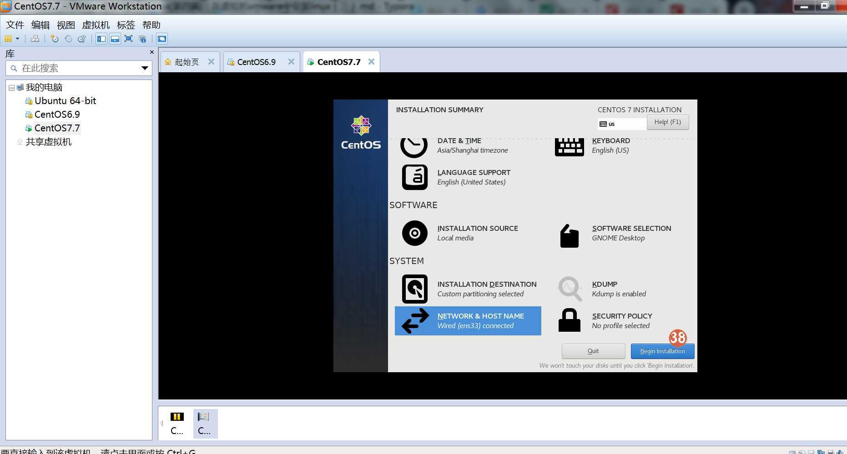Close the CentOS6.9 tab
The height and width of the screenshot is (454, 847).
[291, 62]
